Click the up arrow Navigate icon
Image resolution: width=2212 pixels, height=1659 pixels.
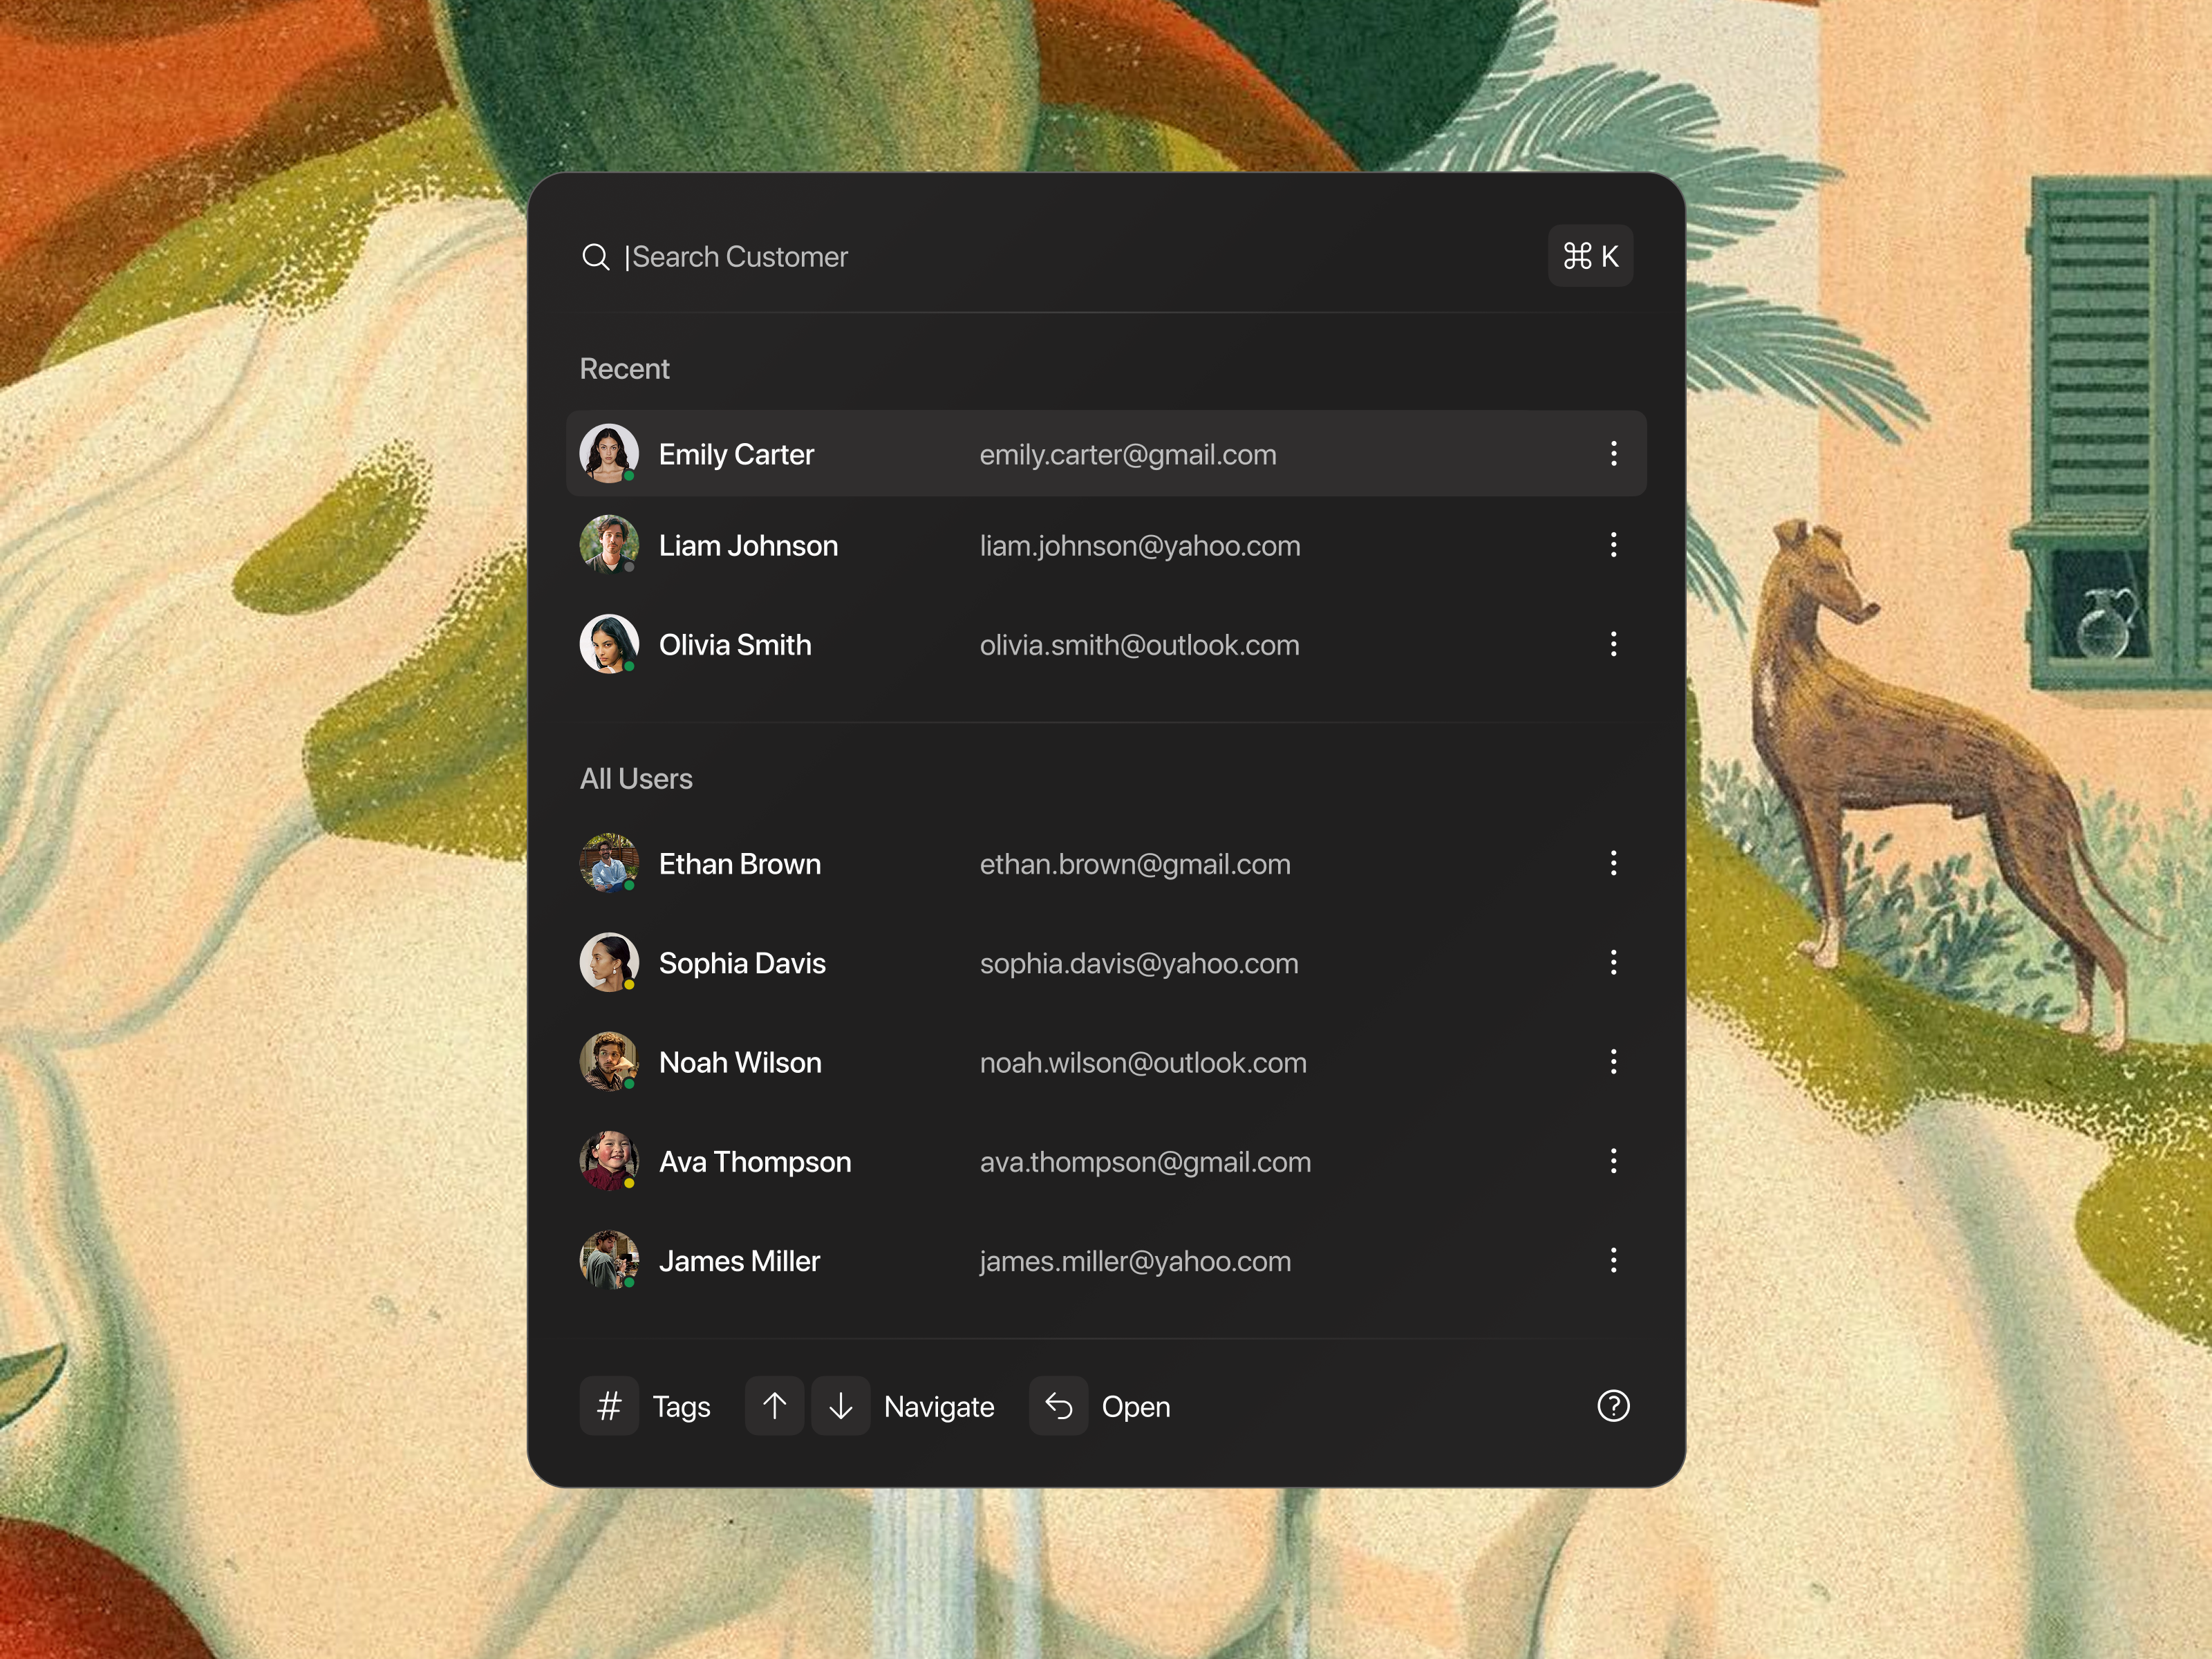click(x=774, y=1406)
